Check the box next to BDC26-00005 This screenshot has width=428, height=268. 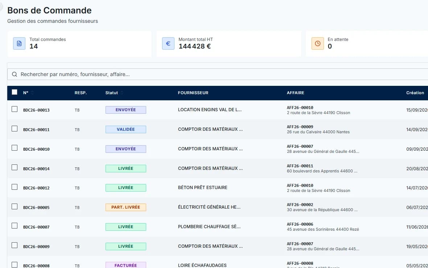15,206
